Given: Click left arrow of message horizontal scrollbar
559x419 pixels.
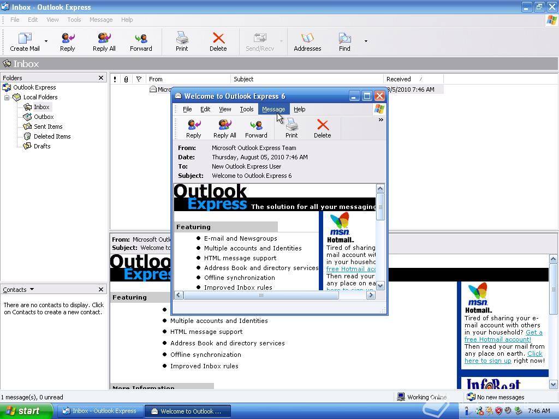Looking at the screenshot, I should coord(179,295).
